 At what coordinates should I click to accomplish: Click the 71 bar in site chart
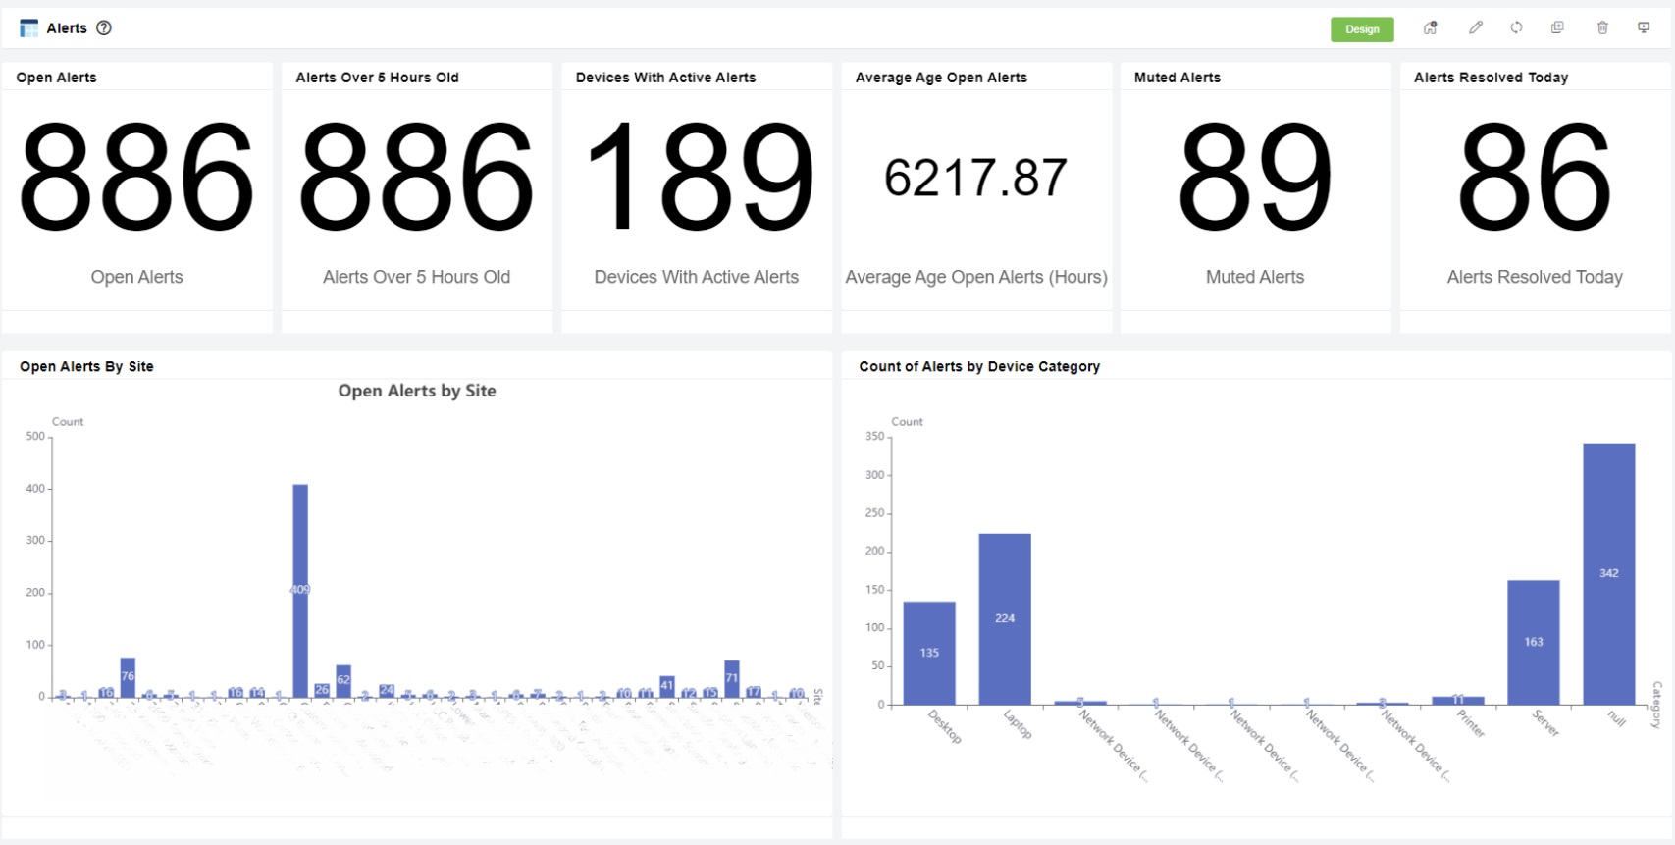(732, 678)
